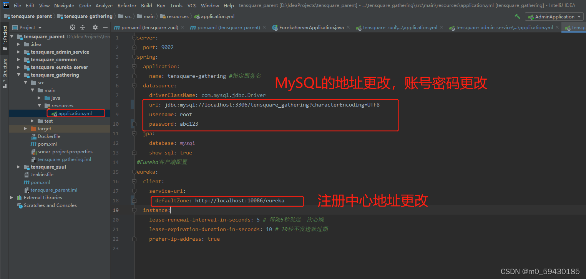This screenshot has height=279, width=586.
Task: Fold the server block at line 1
Action: 134,38
